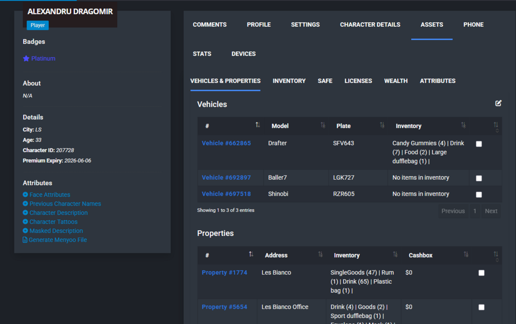Click the plus icon before Previous Character Names
This screenshot has width=516, height=324.
25,203
